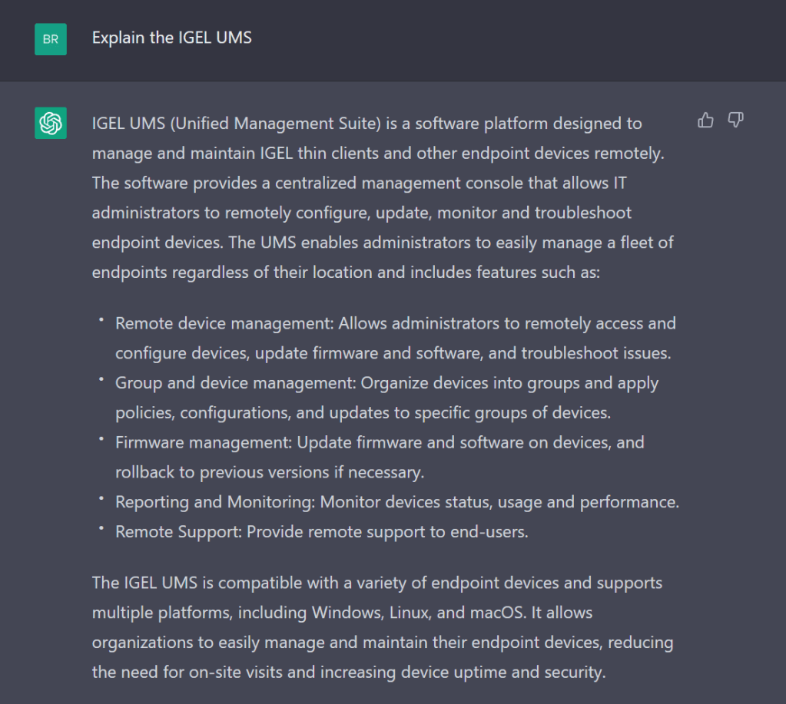The image size is (786, 704).
Task: Click the green BR user avatar
Action: pyautogui.click(x=51, y=39)
